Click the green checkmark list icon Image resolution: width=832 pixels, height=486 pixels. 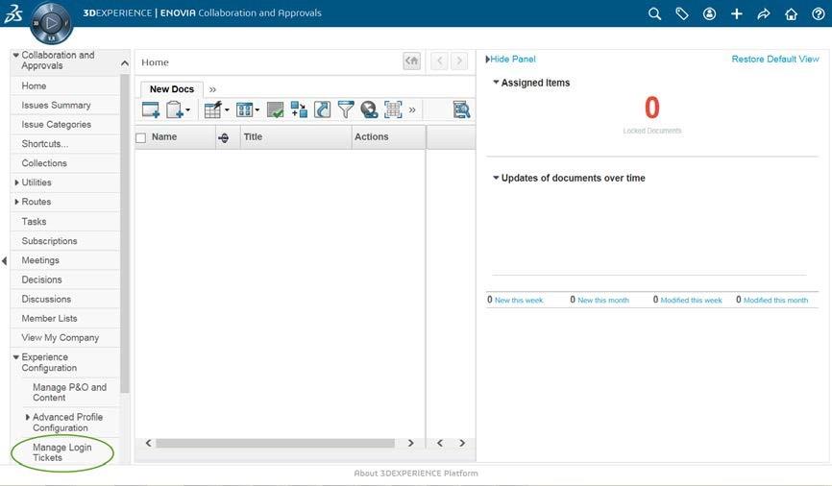coord(275,109)
